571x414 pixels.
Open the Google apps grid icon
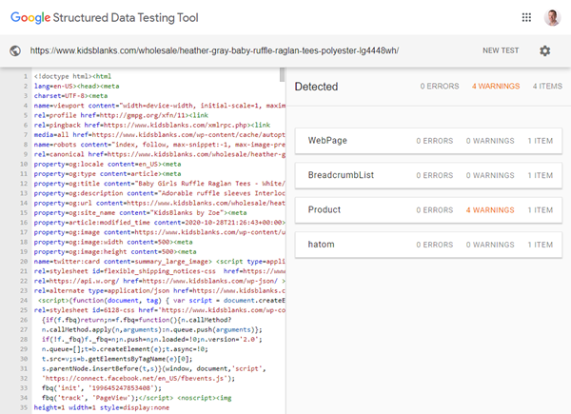coord(526,17)
